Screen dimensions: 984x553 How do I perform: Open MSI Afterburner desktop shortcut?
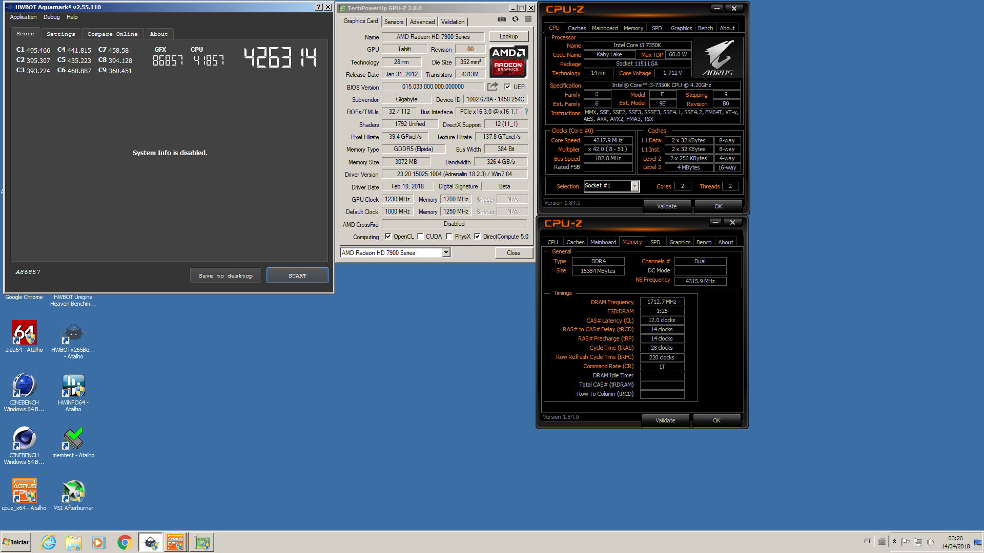point(73,495)
